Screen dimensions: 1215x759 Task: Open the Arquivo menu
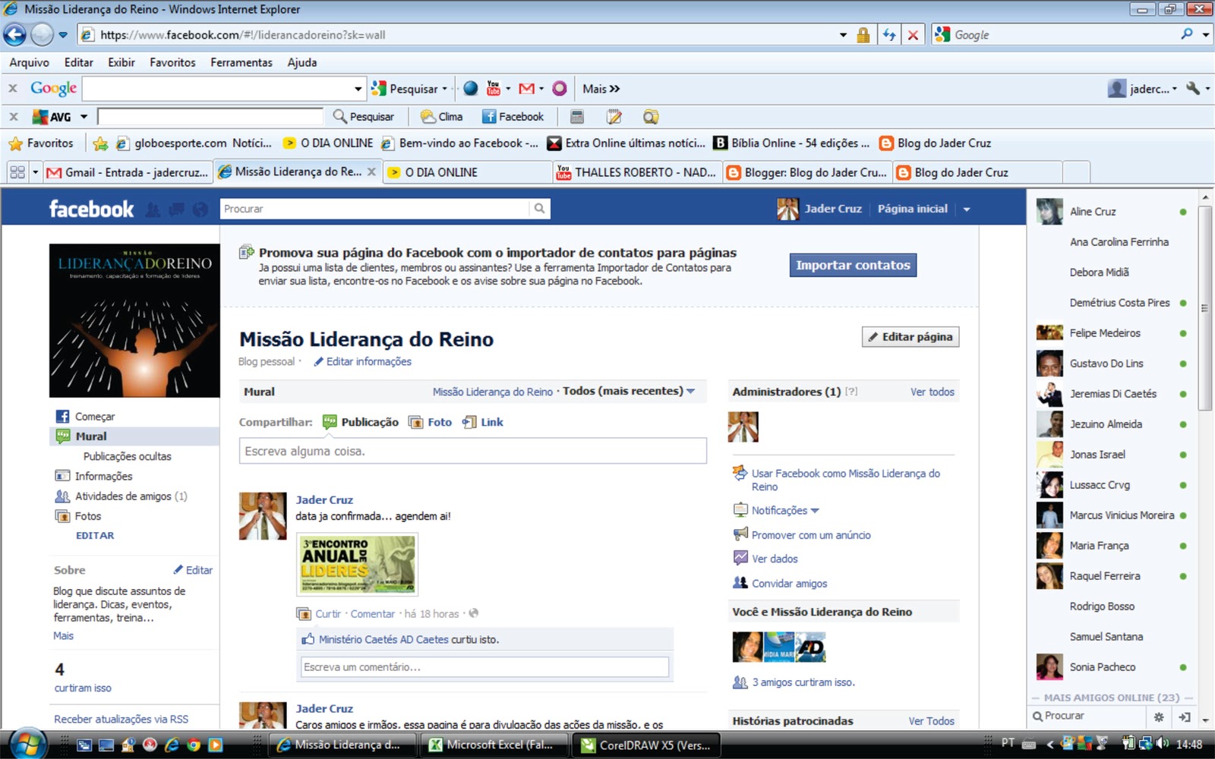[29, 62]
